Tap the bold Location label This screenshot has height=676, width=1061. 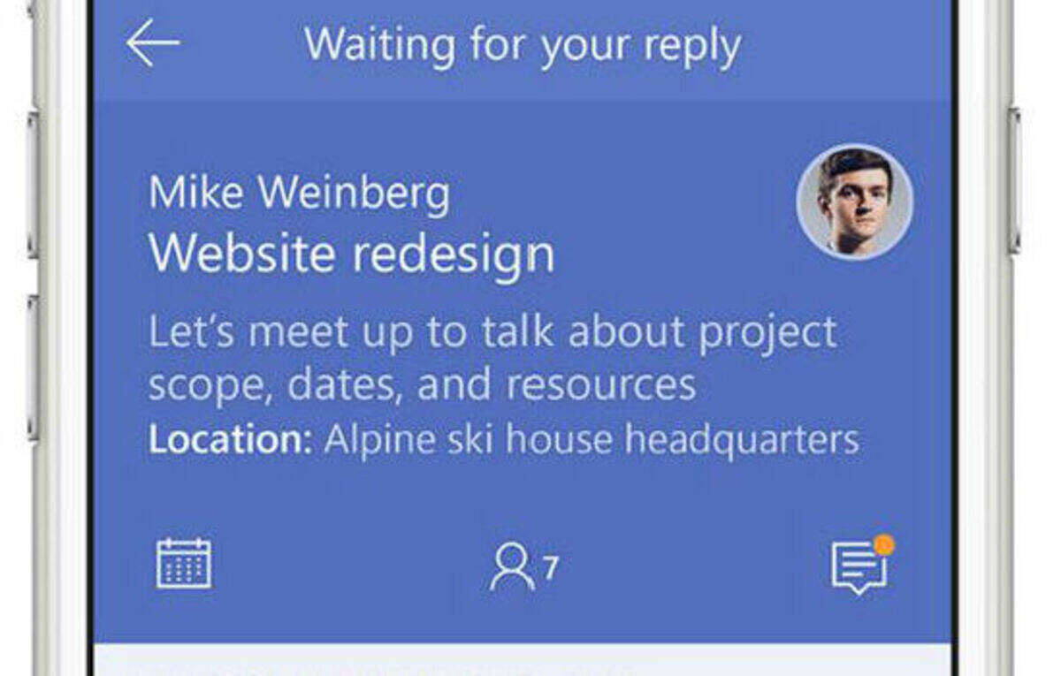point(230,439)
